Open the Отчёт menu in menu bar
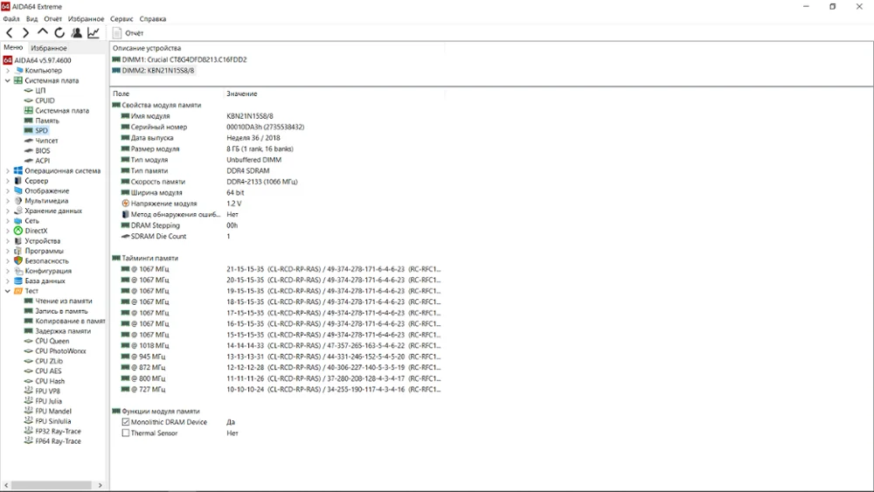The image size is (874, 492). [x=53, y=19]
